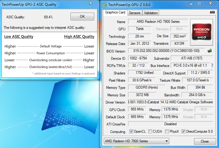Click the Bandwidth value 264.0 GB/s

click(x=197, y=95)
